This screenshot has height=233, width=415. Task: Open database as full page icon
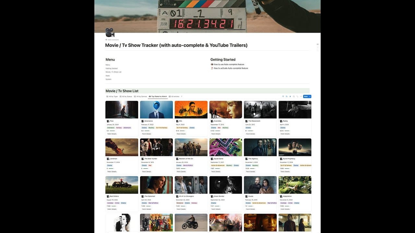tap(297, 96)
